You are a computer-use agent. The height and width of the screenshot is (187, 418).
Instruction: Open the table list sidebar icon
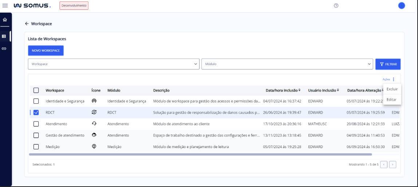4,36
